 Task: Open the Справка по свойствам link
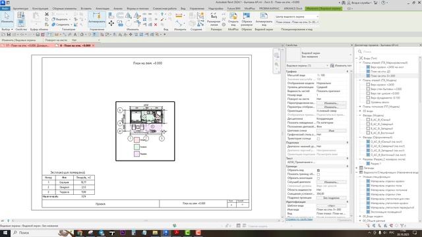pos(299,219)
